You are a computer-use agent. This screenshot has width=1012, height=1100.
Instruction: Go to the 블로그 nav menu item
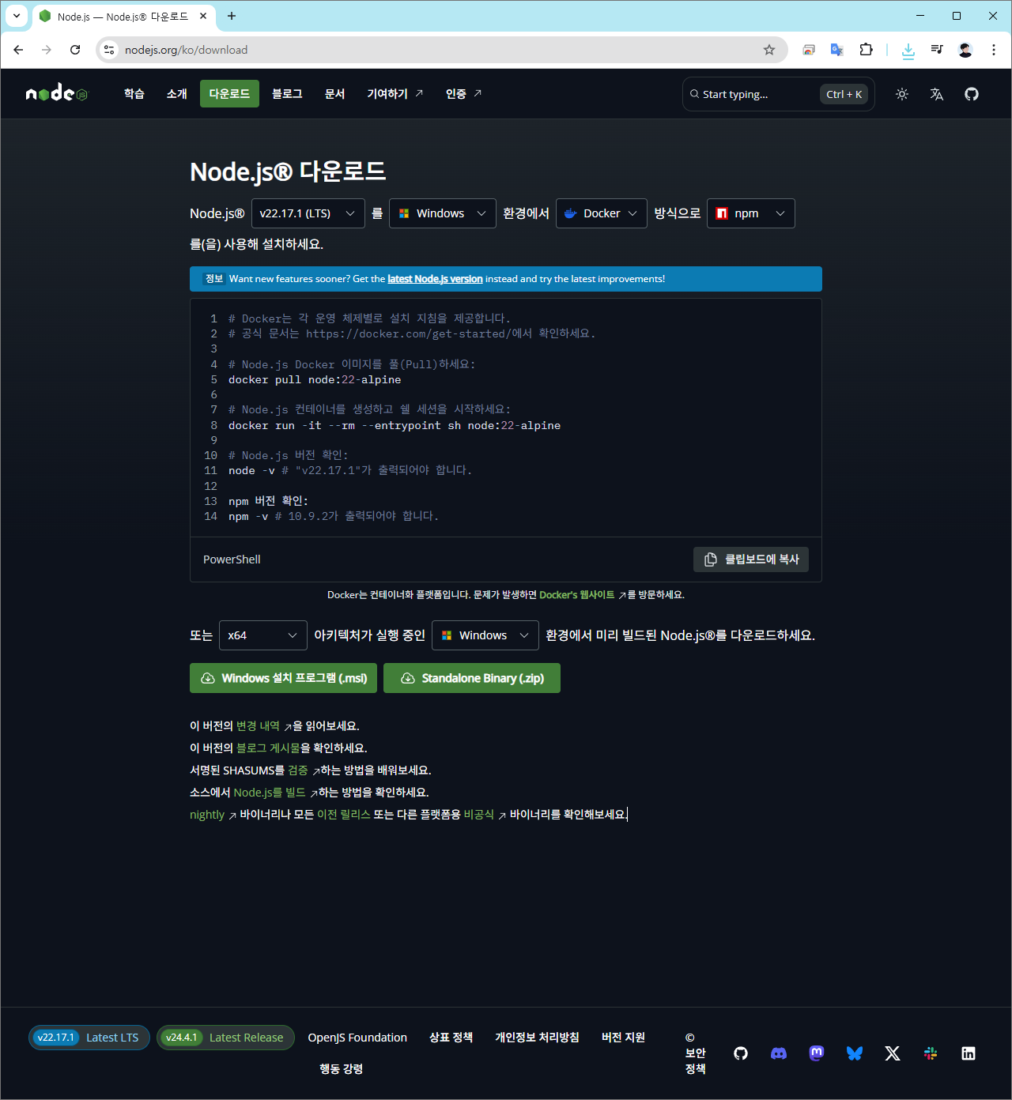287,94
